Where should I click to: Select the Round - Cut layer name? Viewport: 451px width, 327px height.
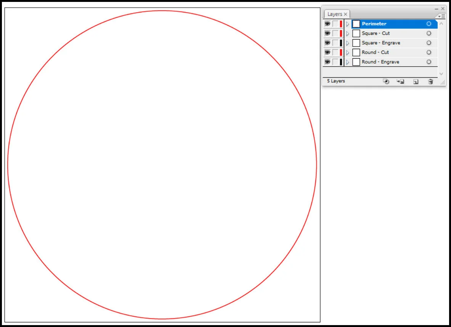(x=375, y=52)
